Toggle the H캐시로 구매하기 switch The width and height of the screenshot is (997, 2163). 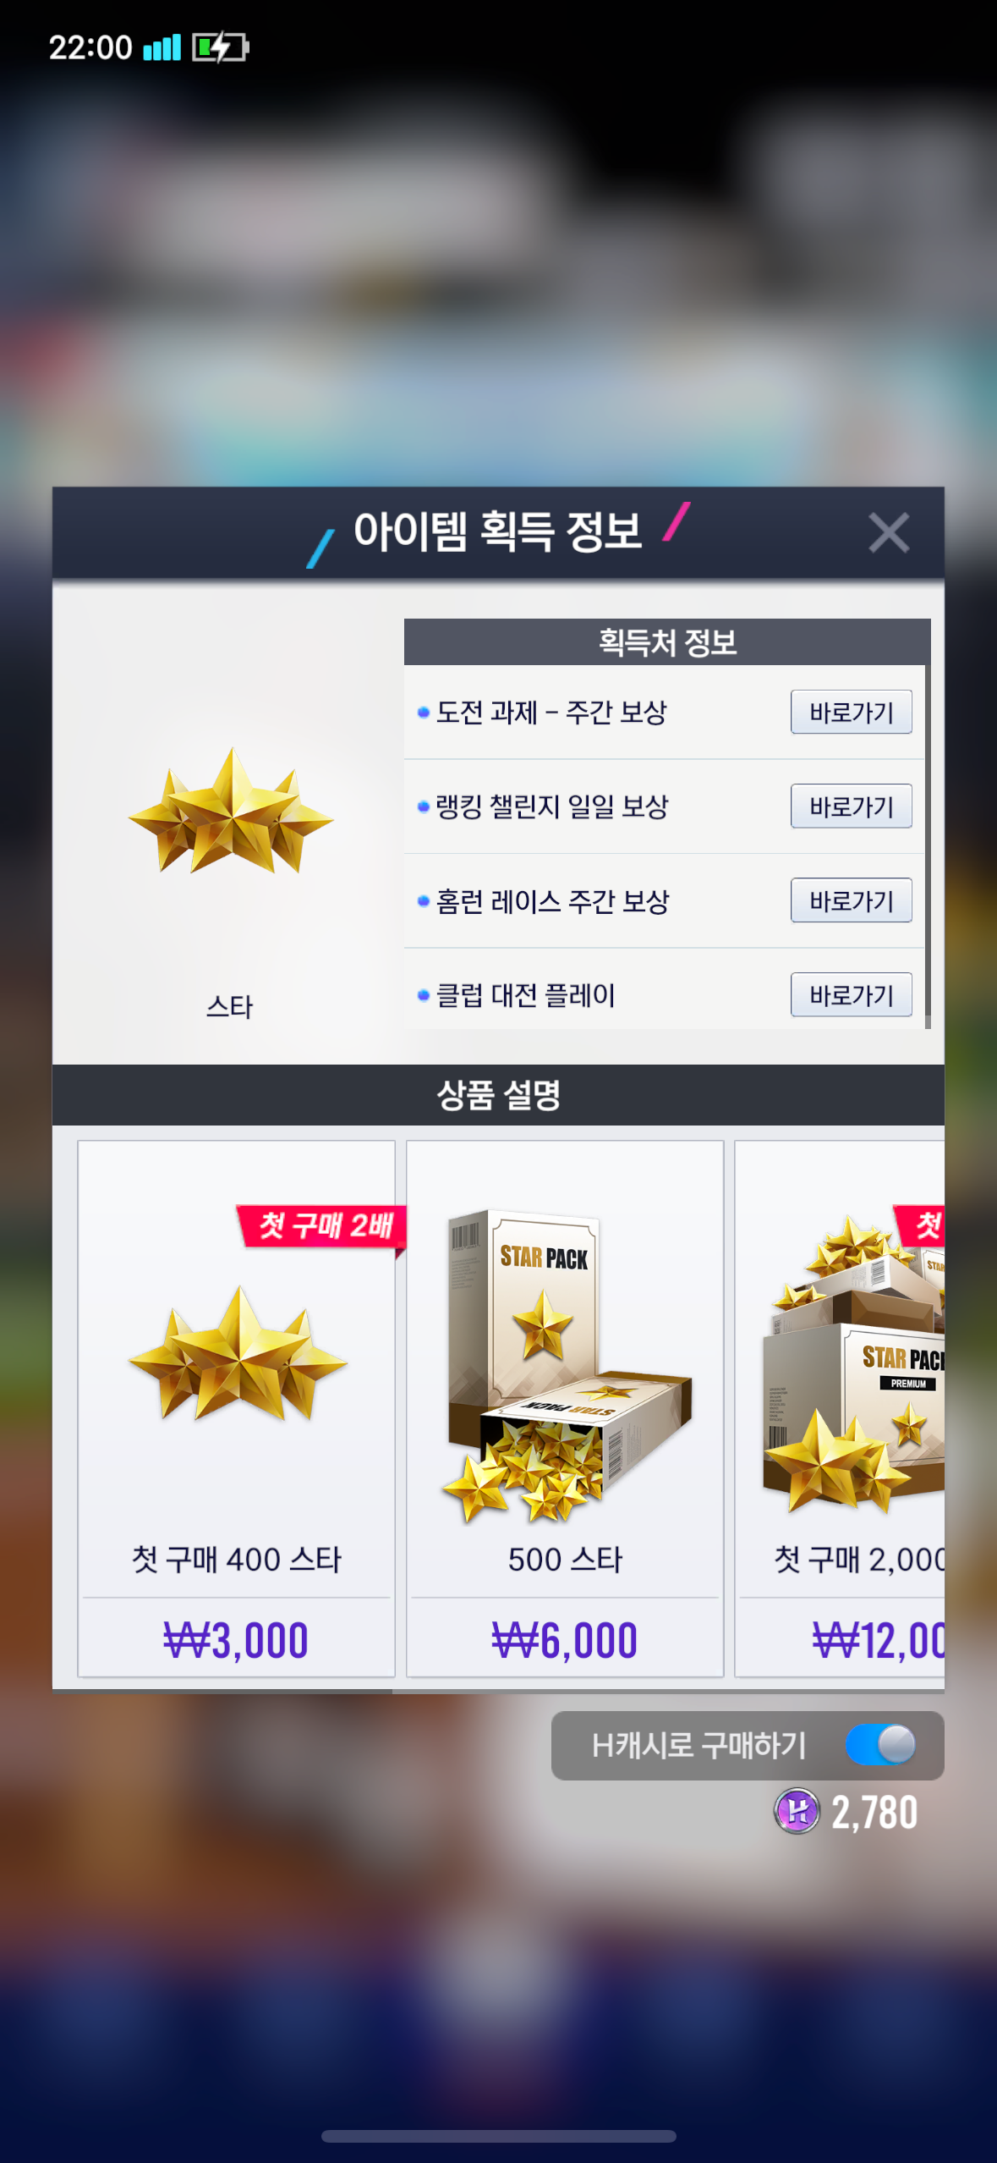[880, 1745]
